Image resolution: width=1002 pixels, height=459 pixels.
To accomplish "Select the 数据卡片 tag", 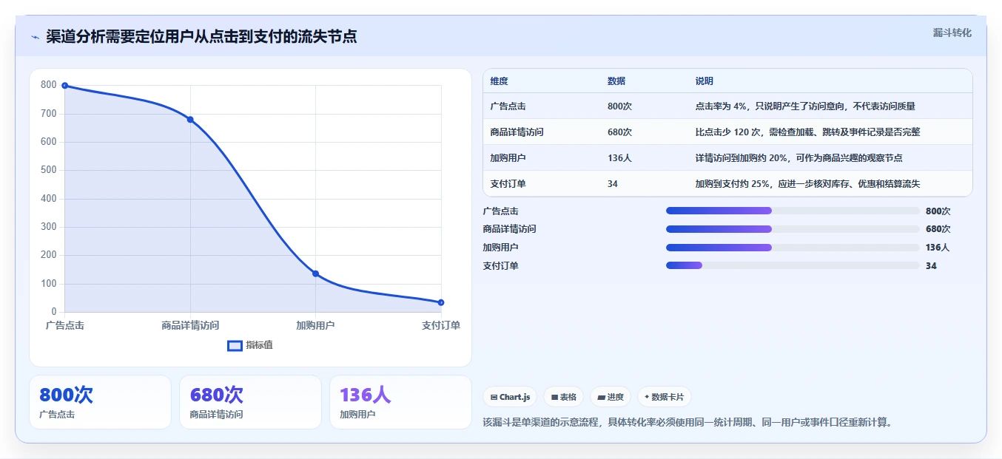I will 665,397.
